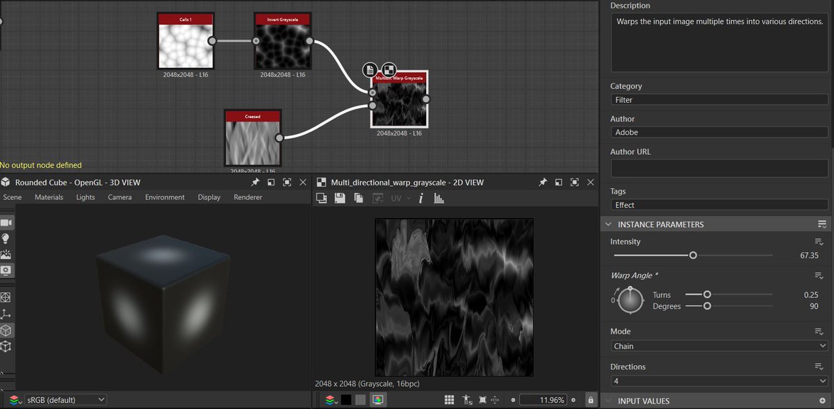Viewport: 834px width, 409px height.
Task: Open the Mode dropdown set to Chain
Action: point(718,346)
